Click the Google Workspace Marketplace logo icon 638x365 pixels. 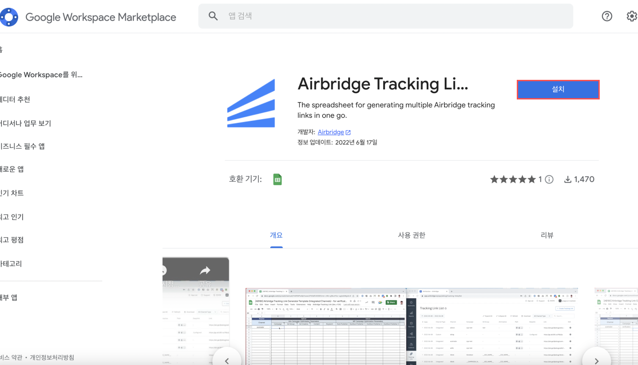pos(8,17)
